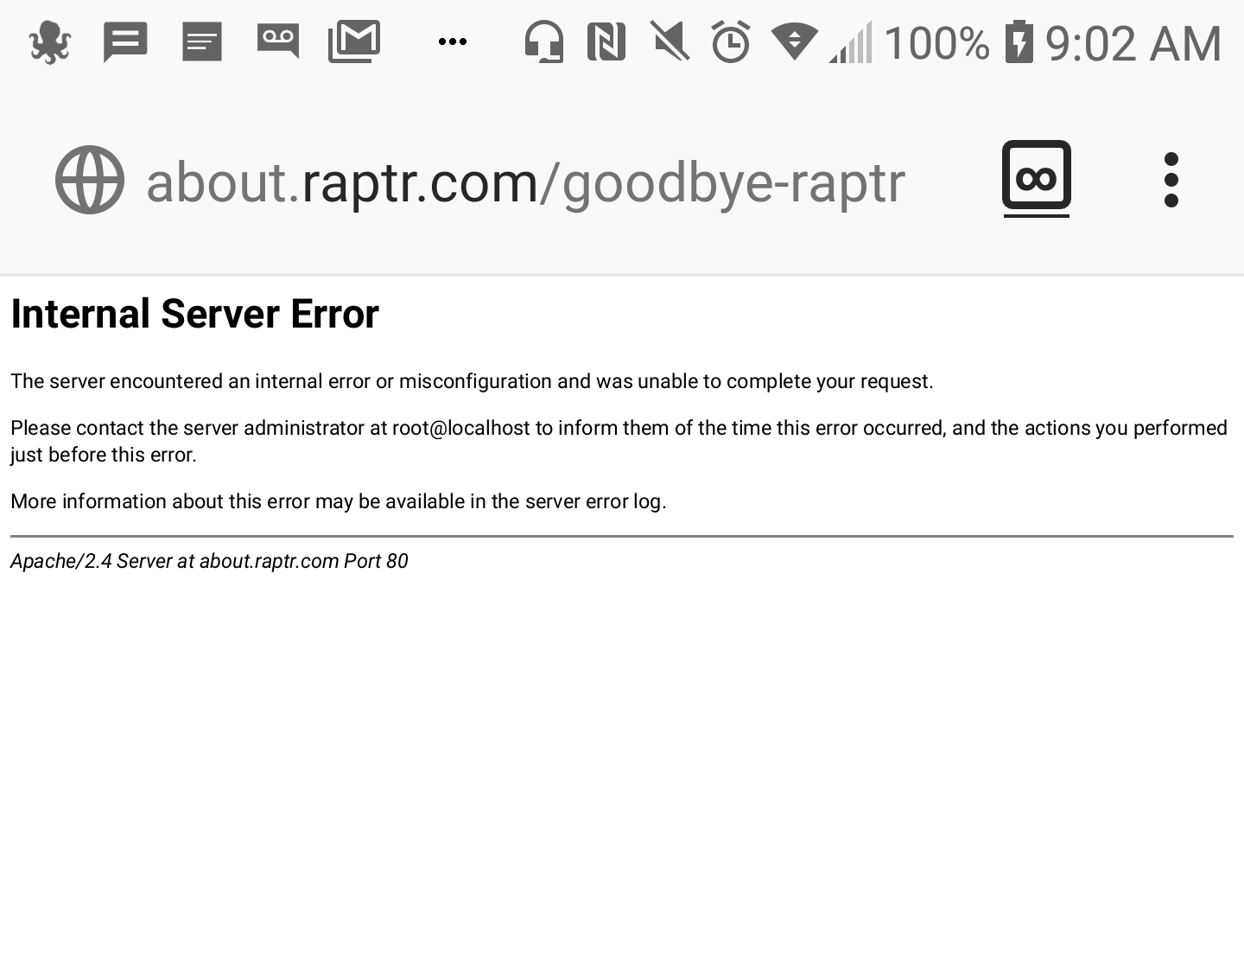This screenshot has height=962, width=1244.
Task: Show more notifications via three-dot overflow
Action: 453,41
